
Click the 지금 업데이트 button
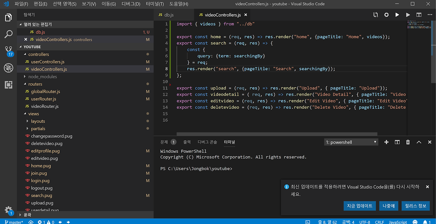(360, 206)
